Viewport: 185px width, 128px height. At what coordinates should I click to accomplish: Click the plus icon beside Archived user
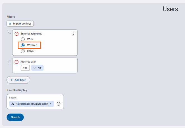(x=9, y=62)
